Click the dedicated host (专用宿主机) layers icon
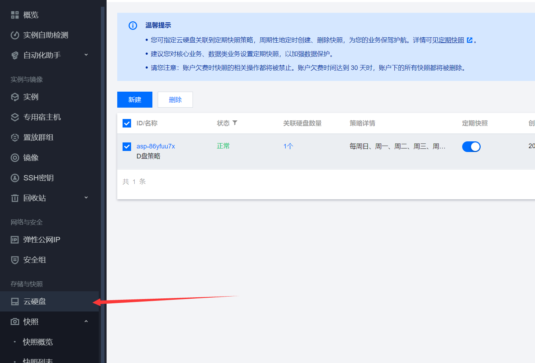 point(15,117)
